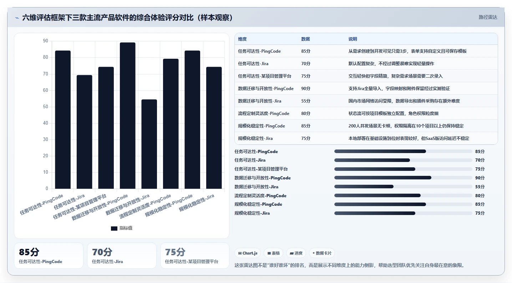The width and height of the screenshot is (512, 283).
Task: Select table cell 数据迁移与开放性-PingCode
Action: pyautogui.click(x=266, y=89)
